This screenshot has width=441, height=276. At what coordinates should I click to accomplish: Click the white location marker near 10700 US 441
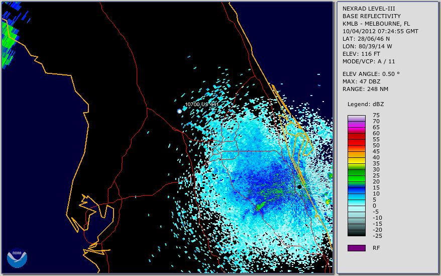point(179,111)
